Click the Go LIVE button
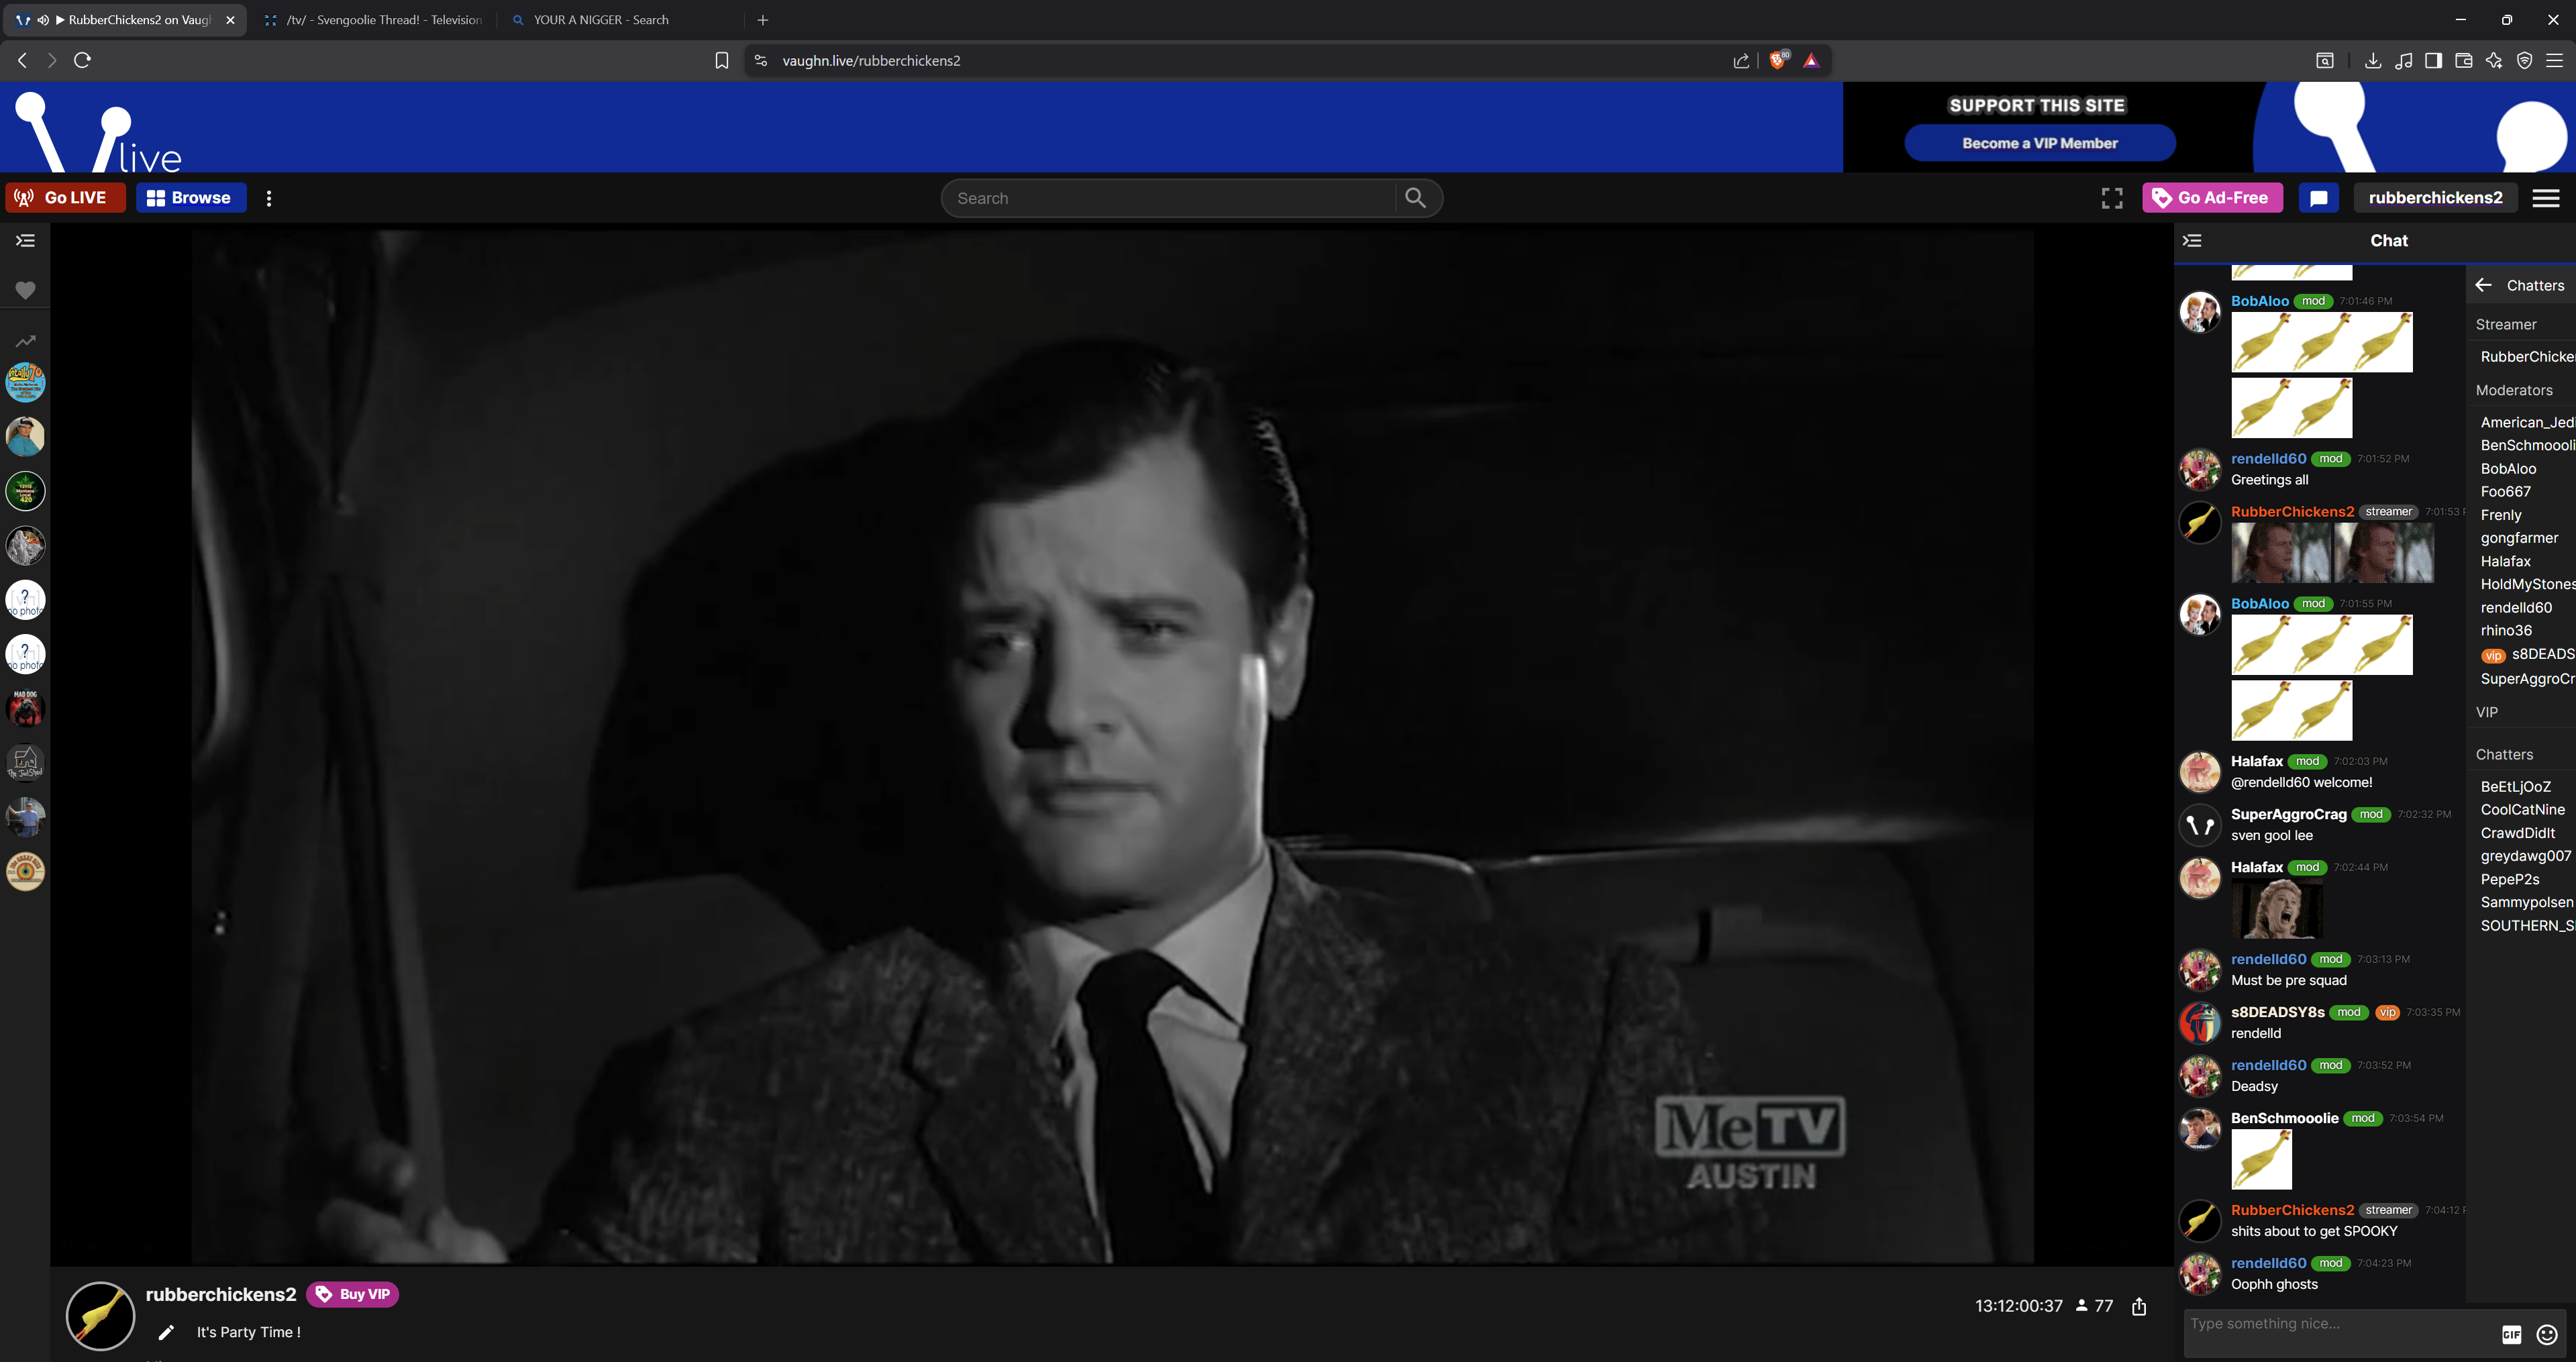The height and width of the screenshot is (1362, 2576). click(65, 198)
